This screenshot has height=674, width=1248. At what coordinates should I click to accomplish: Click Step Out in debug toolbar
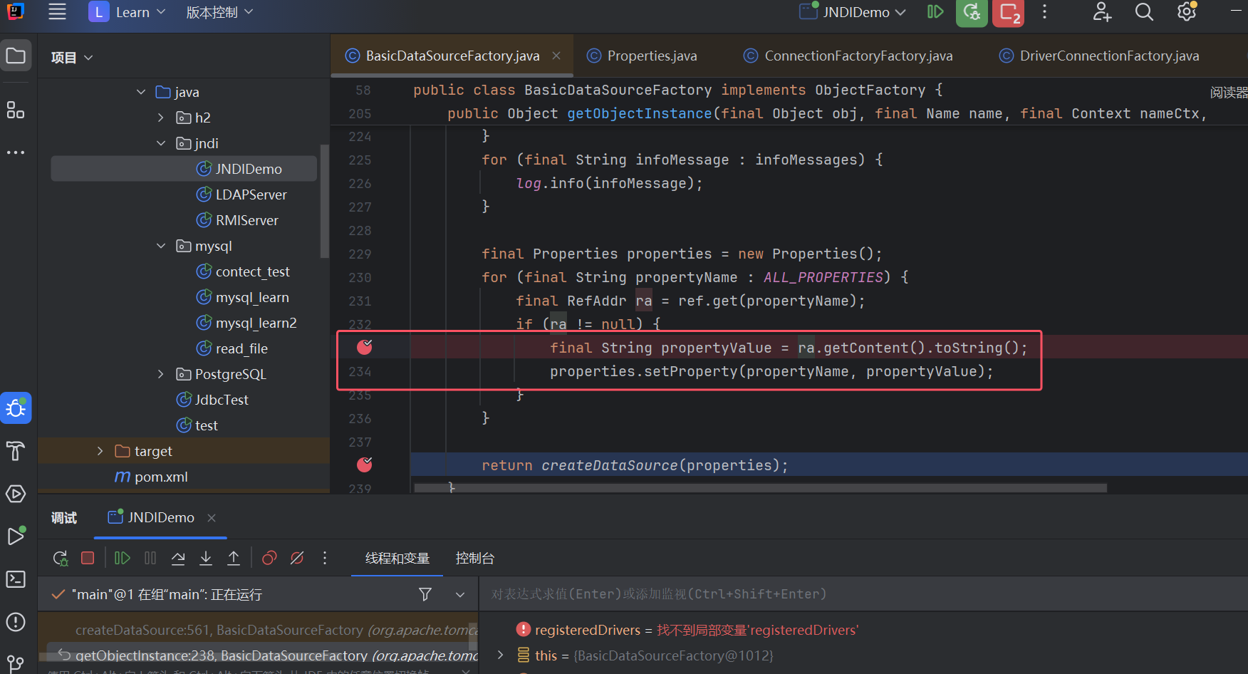point(234,558)
